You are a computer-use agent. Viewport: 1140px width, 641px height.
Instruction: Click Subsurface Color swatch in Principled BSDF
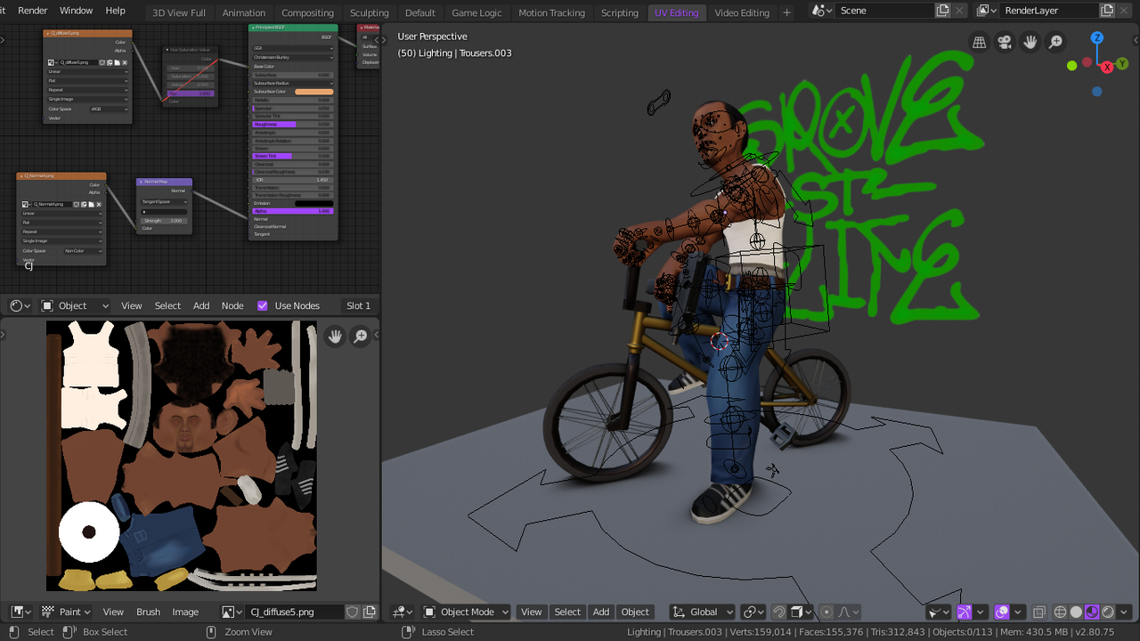click(x=313, y=92)
